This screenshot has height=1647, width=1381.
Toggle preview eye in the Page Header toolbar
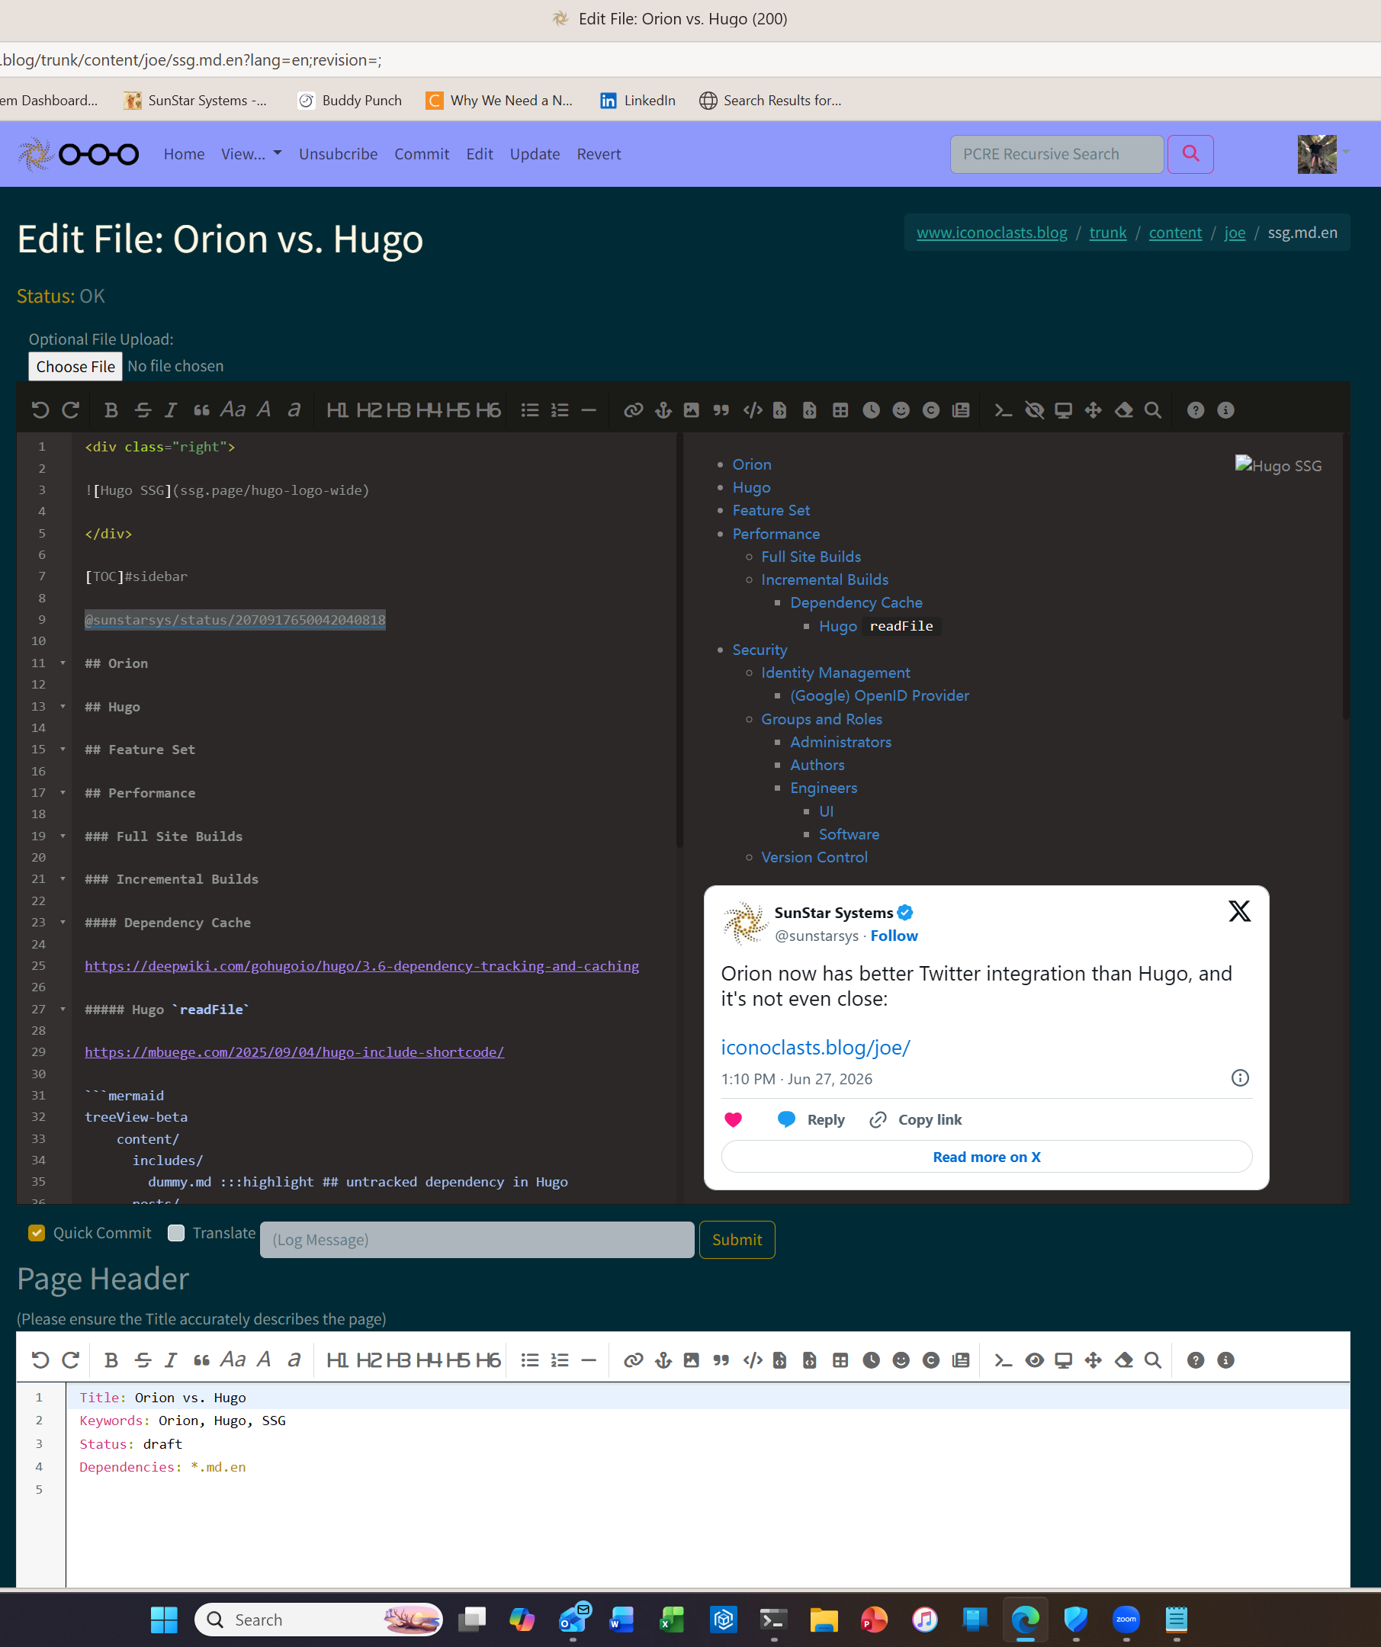(x=1034, y=1360)
